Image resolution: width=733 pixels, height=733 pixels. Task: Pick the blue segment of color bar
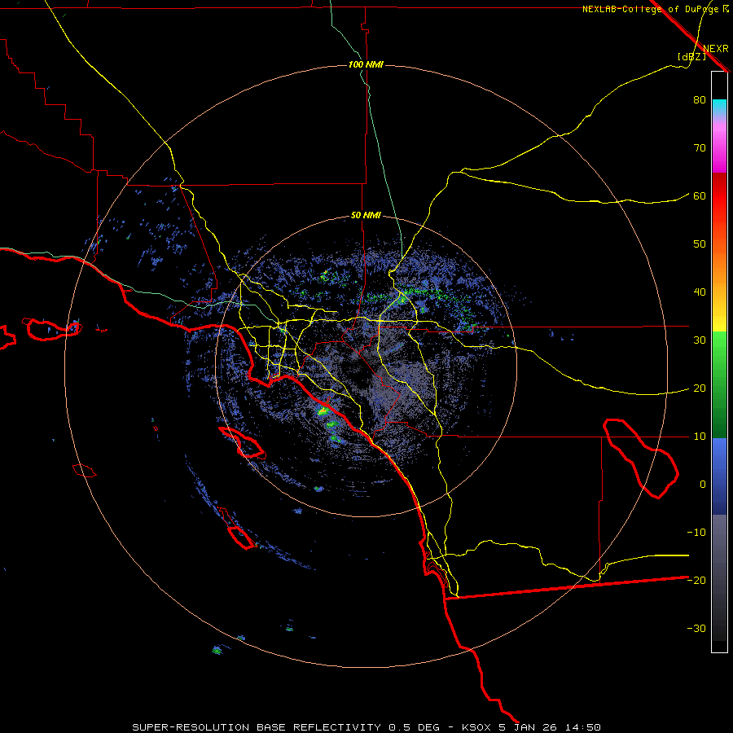(719, 475)
